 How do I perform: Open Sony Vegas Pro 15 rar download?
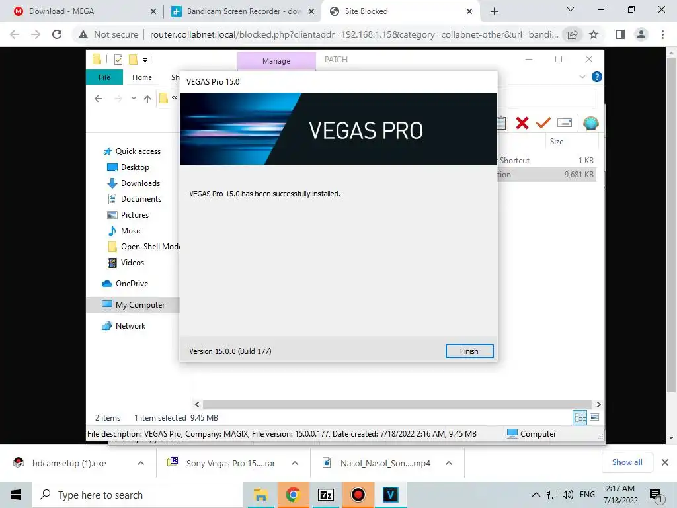point(222,463)
